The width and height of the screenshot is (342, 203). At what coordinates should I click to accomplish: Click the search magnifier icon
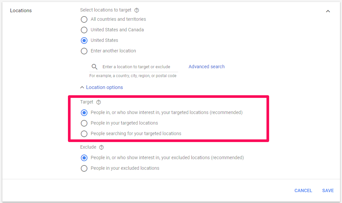pos(95,67)
